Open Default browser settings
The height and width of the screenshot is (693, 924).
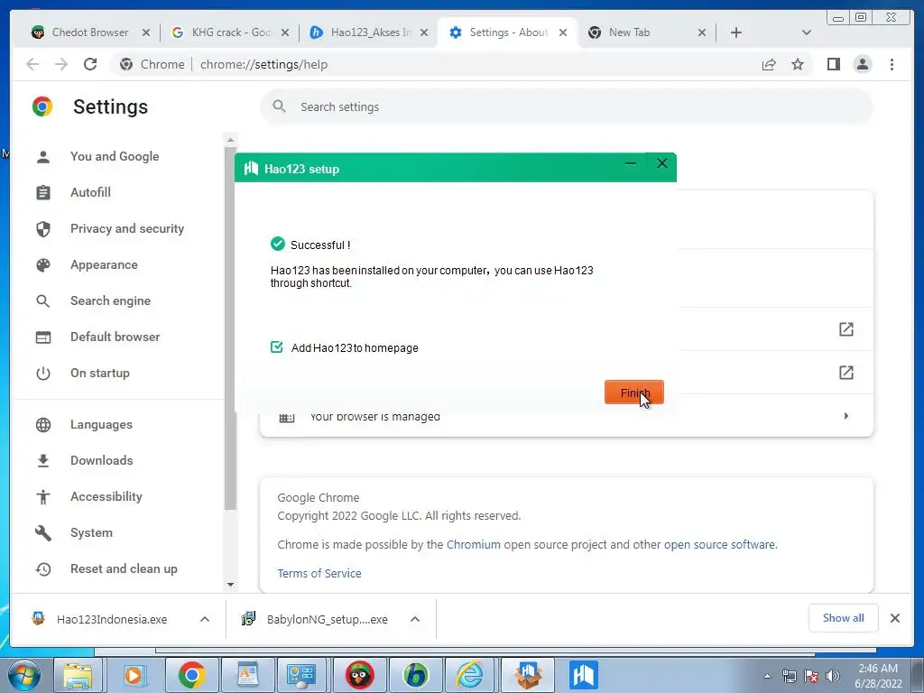coord(115,337)
